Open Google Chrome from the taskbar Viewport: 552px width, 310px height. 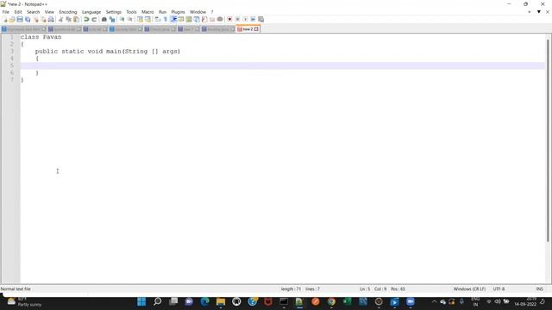[331, 301]
